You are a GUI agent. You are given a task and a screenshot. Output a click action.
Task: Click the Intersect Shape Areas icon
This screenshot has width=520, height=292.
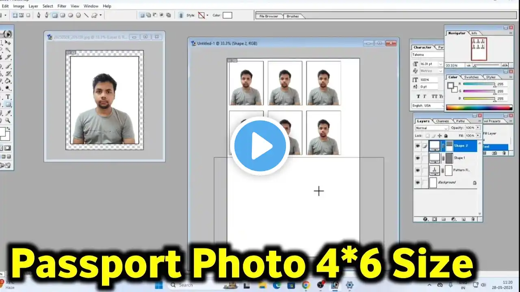(x=162, y=15)
